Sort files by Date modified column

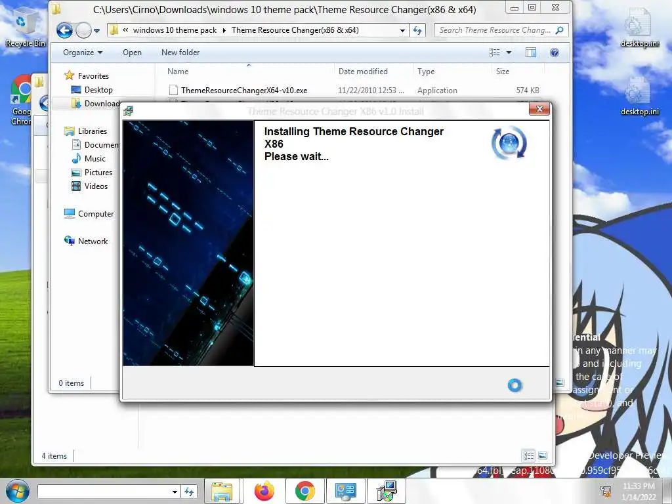point(363,72)
